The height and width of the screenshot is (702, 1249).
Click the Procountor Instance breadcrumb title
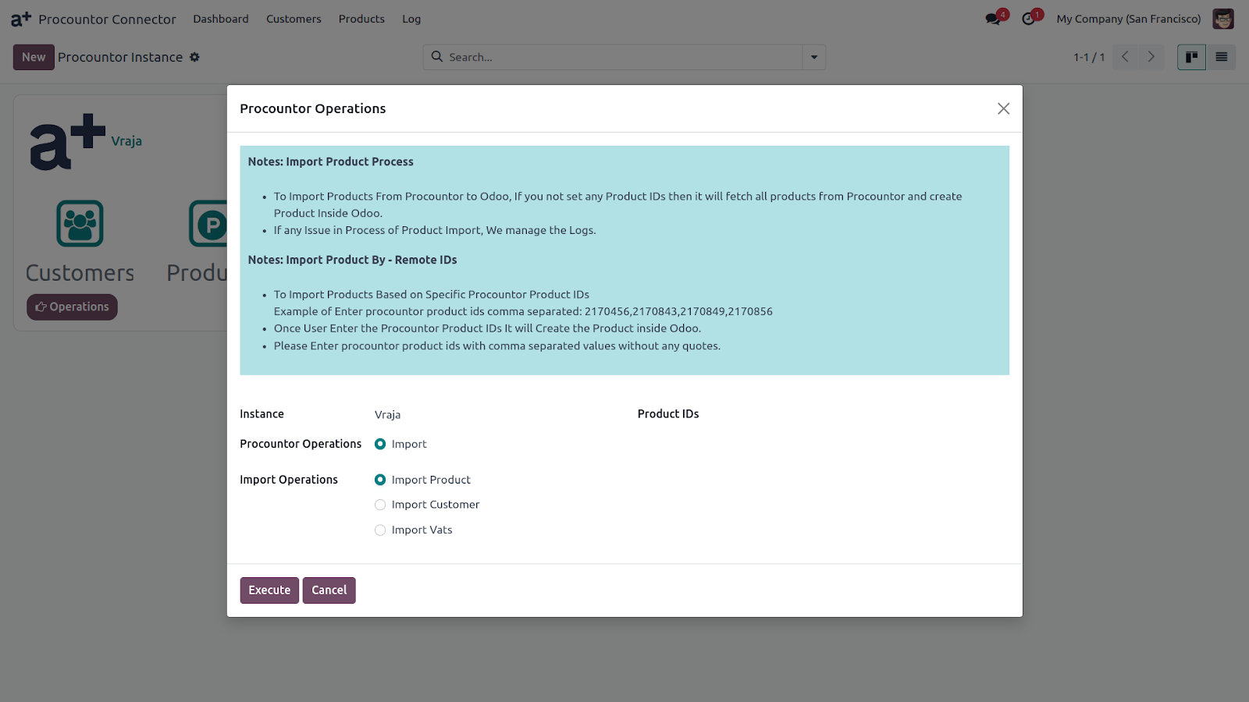point(120,57)
